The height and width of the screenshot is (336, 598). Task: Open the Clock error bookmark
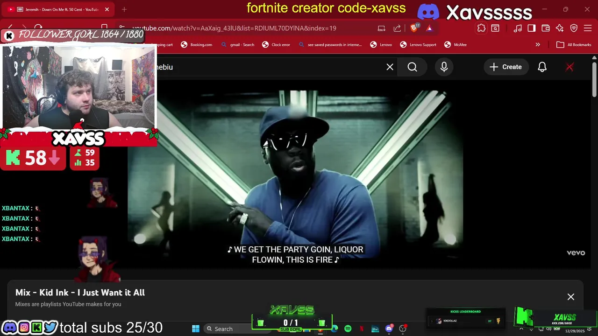(276, 45)
